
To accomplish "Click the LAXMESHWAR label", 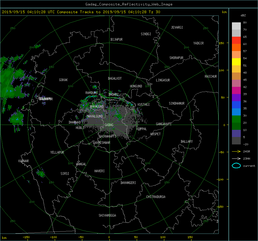I will (101, 143).
